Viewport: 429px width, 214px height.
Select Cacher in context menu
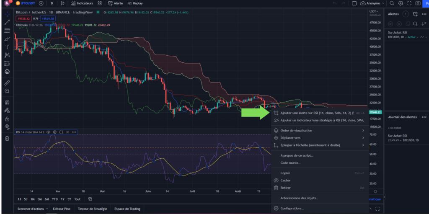[x=320, y=180]
